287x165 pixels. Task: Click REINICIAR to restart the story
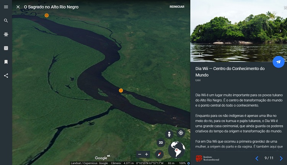tap(177, 7)
